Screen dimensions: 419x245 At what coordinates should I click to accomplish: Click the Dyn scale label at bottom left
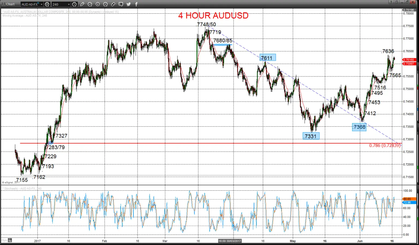(x=4, y=240)
